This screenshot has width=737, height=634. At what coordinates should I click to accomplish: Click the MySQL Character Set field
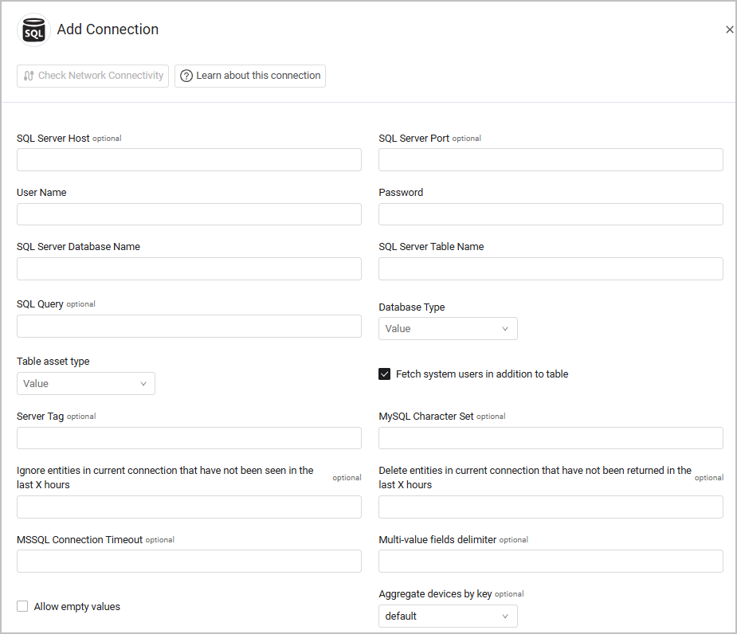(x=551, y=438)
